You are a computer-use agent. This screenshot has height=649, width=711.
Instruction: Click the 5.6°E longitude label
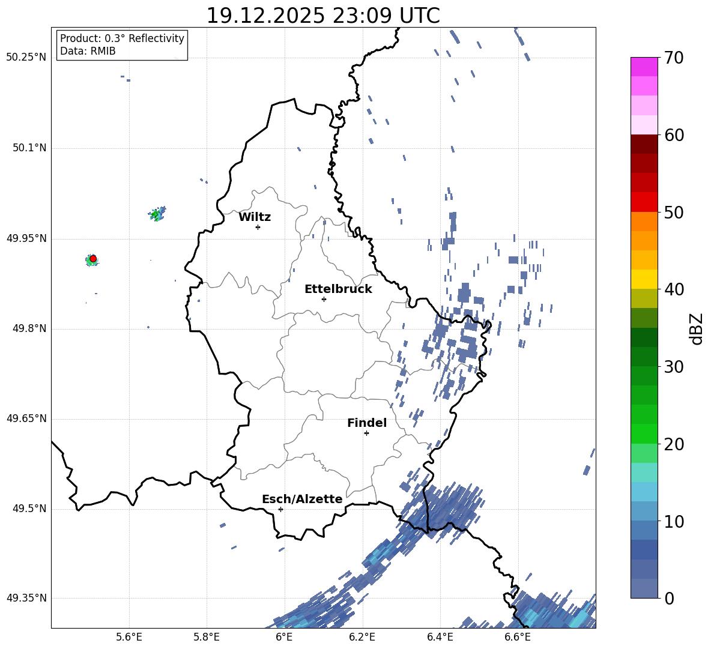tap(129, 637)
